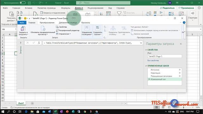The image size is (203, 114).
Task: Click the Excel search box
Action: [103, 3]
